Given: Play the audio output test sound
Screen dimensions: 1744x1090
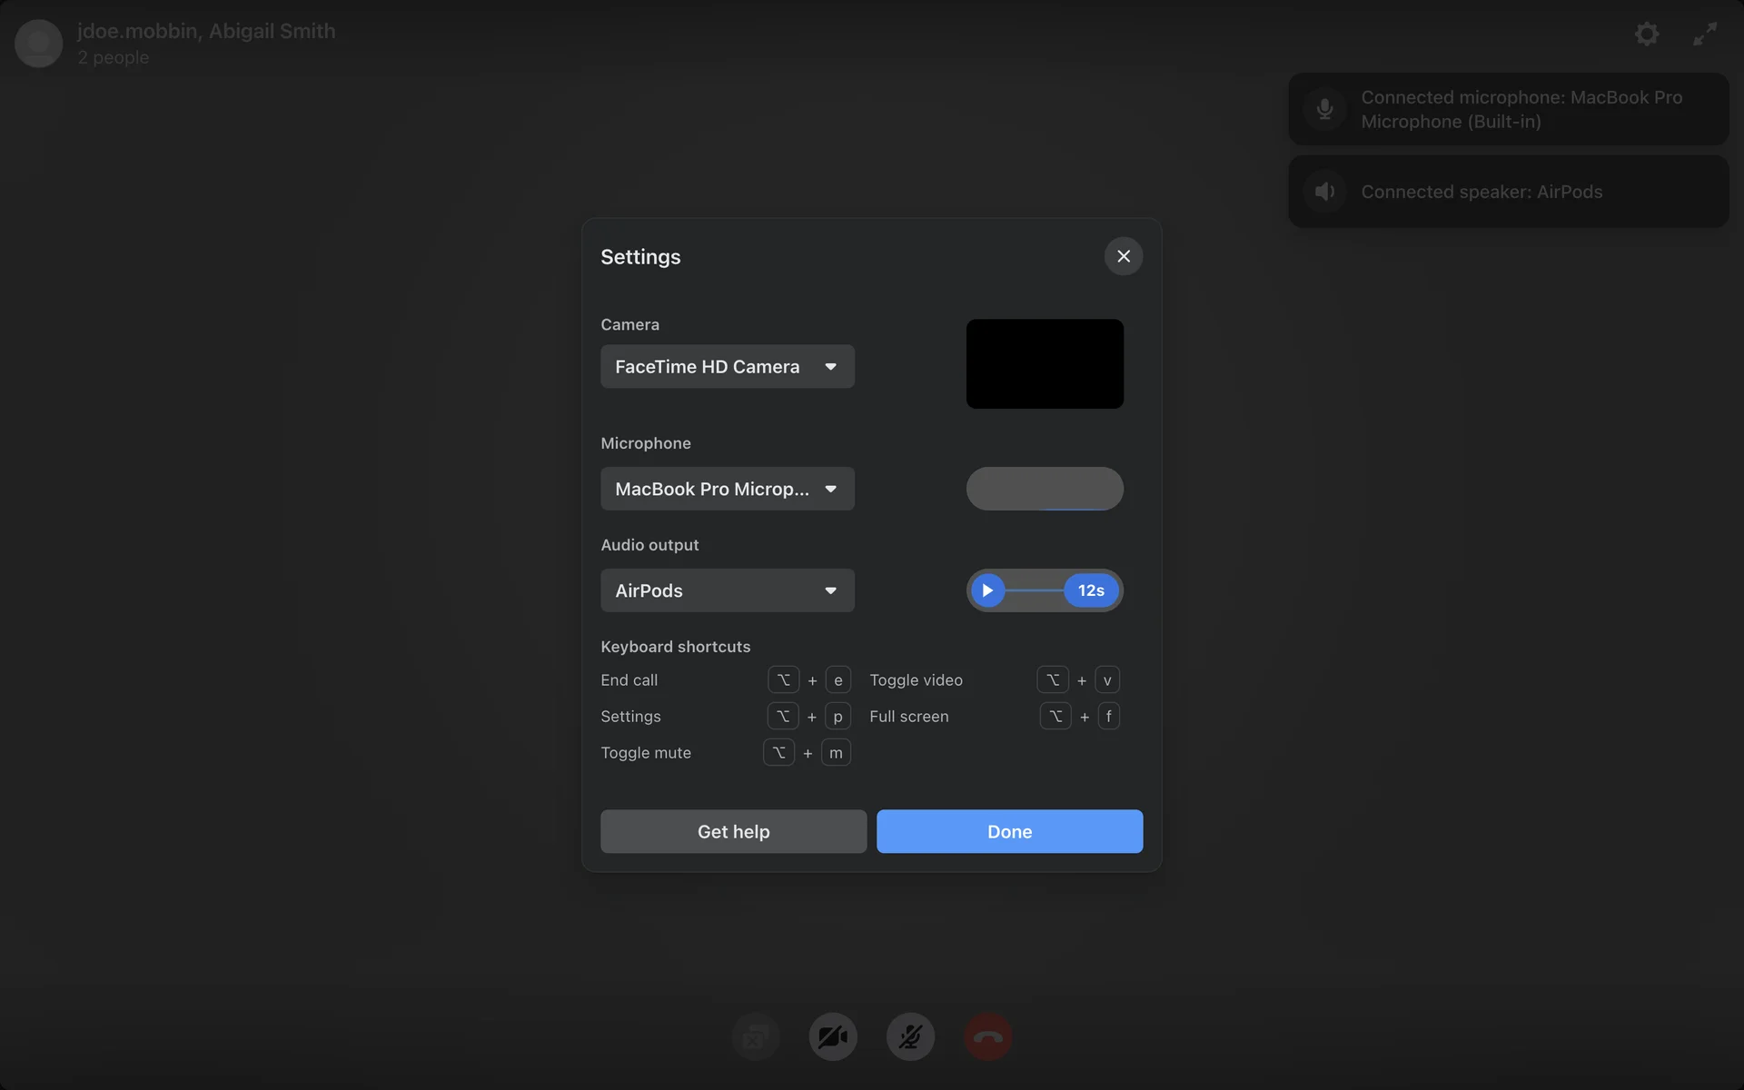Looking at the screenshot, I should click(x=987, y=590).
